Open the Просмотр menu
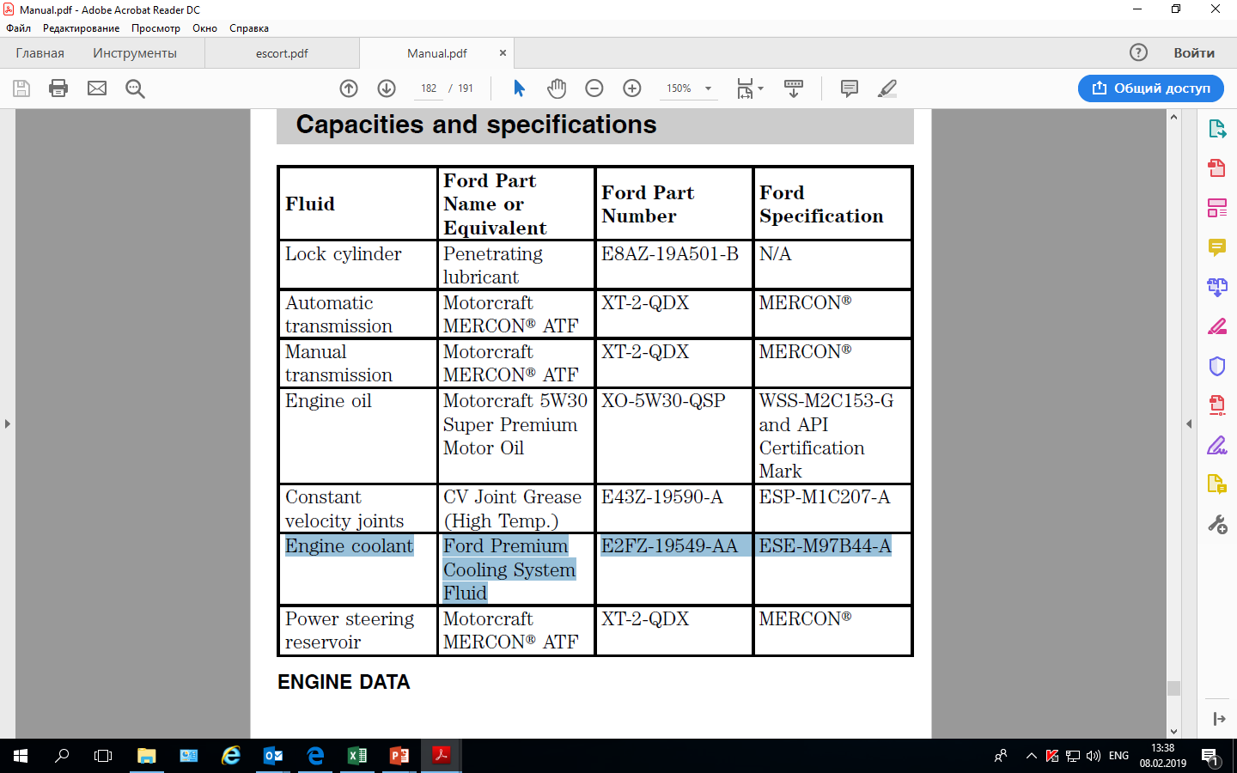Image resolution: width=1237 pixels, height=773 pixels. [x=155, y=28]
